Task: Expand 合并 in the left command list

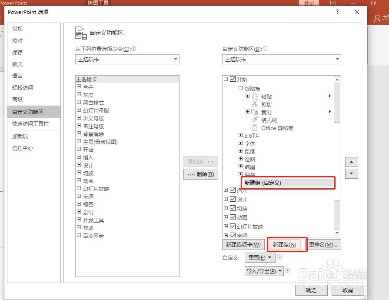Action: [x=79, y=87]
